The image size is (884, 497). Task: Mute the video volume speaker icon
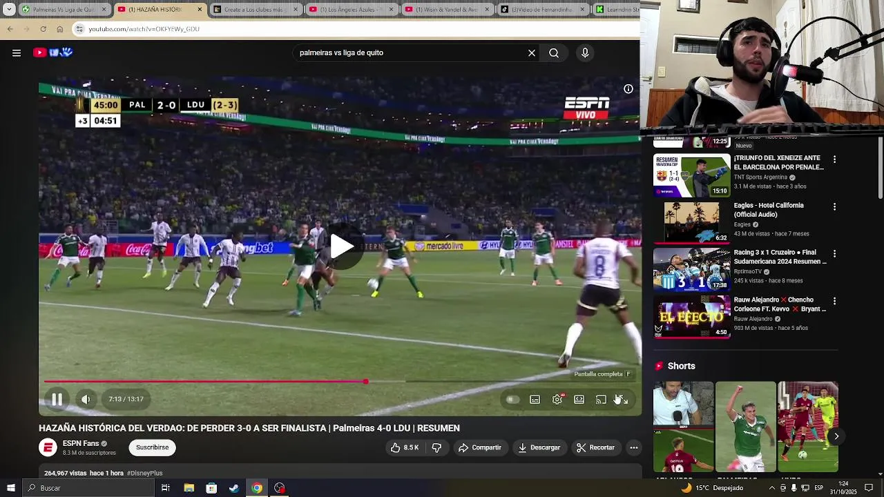coord(86,399)
